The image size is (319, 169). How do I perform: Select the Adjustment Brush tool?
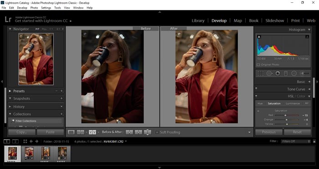pos(304,74)
